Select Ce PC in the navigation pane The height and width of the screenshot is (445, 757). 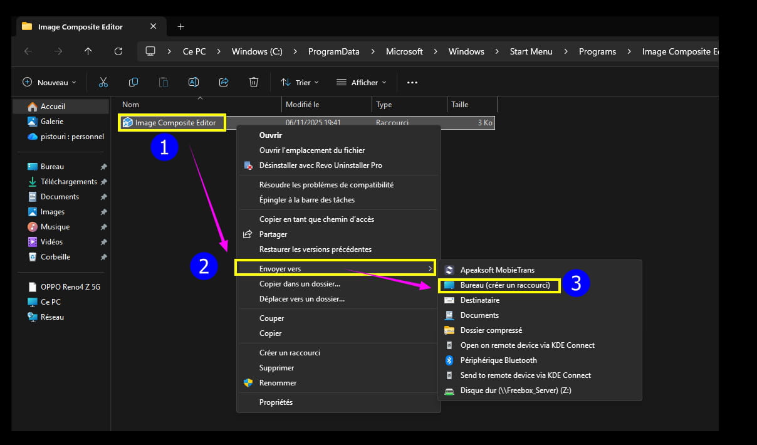(50, 302)
